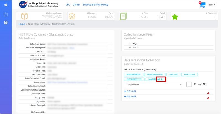Click the # Favorited count label
The height and width of the screenshot is (114, 221).
click(211, 13)
